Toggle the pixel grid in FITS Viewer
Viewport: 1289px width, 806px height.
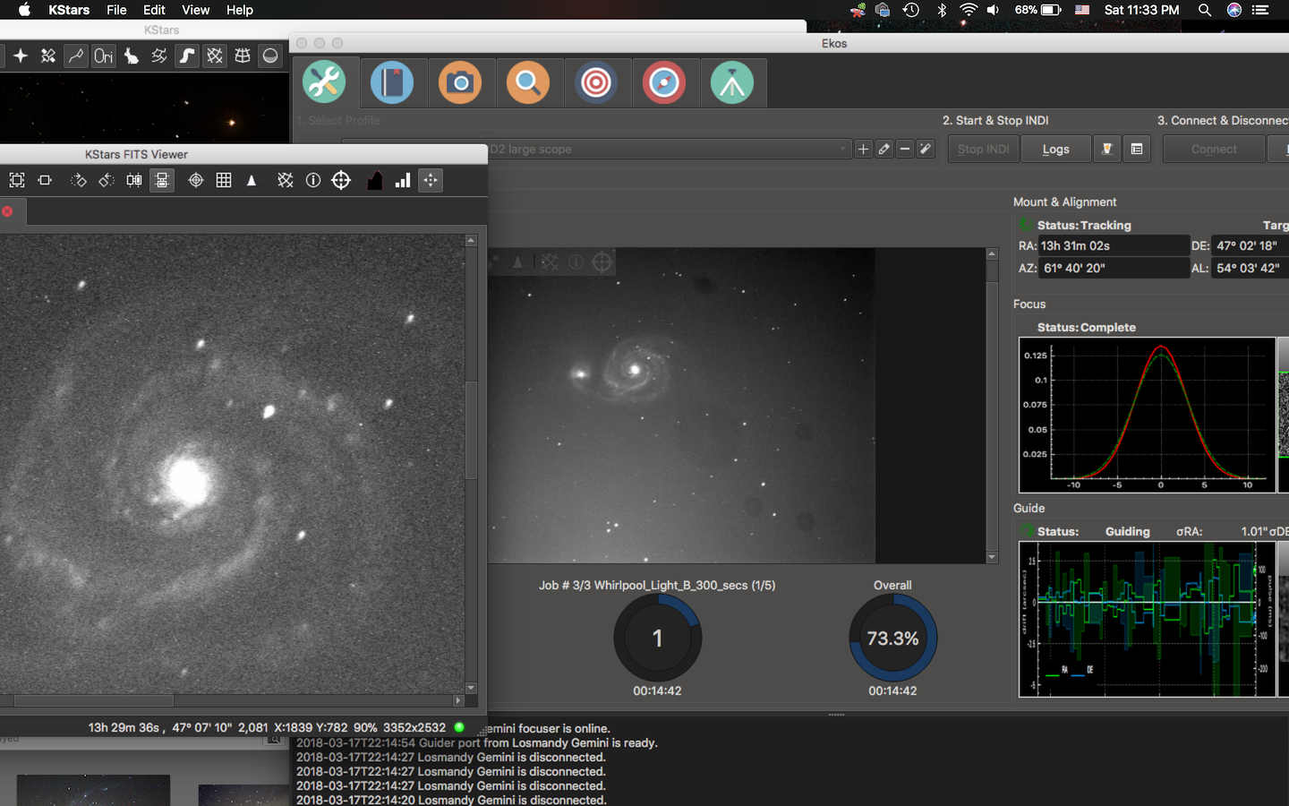tap(224, 180)
